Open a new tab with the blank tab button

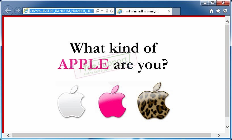(176, 11)
